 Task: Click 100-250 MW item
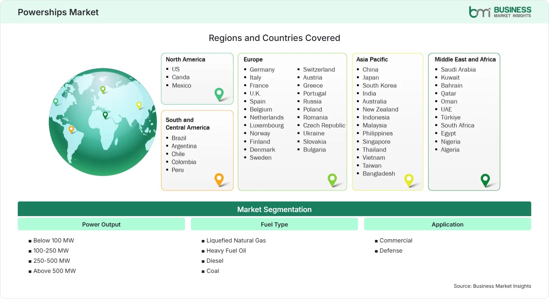pyautogui.click(x=51, y=250)
